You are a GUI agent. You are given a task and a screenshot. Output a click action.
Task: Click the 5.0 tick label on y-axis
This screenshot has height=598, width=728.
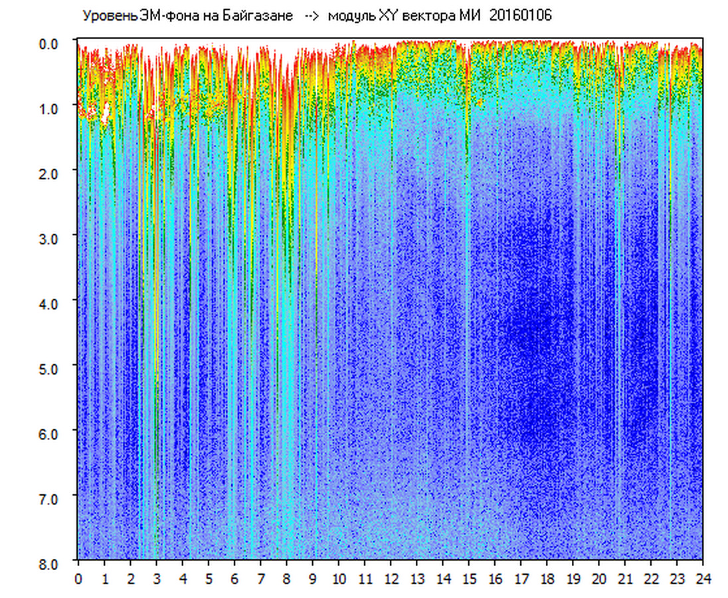click(x=50, y=368)
